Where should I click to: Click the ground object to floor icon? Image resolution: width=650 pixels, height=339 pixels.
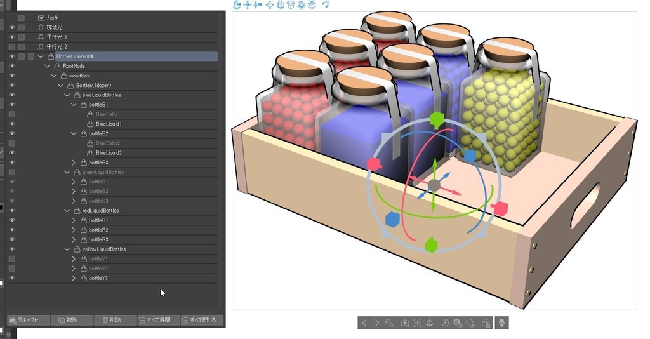point(430,323)
